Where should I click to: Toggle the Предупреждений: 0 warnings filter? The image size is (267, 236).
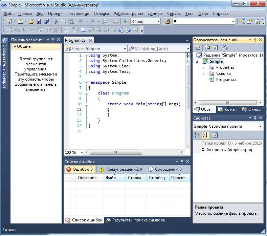pos(120,169)
